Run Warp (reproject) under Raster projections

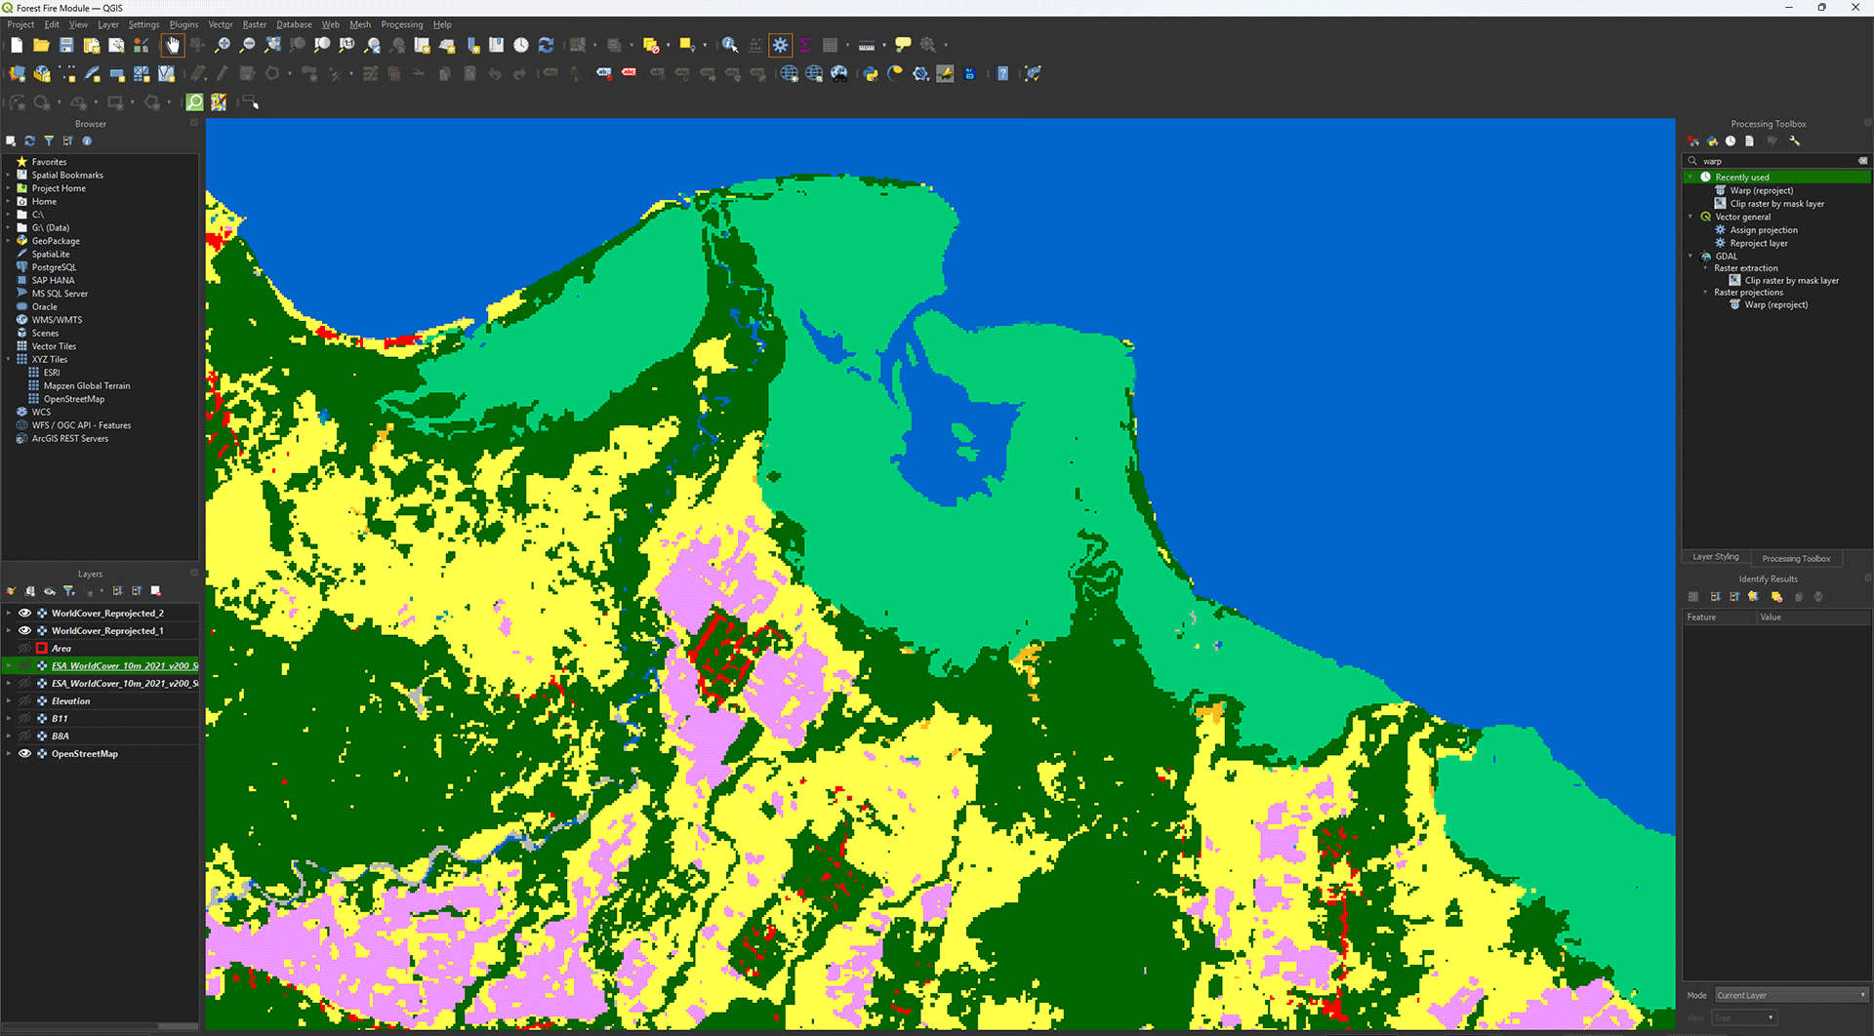(1775, 305)
